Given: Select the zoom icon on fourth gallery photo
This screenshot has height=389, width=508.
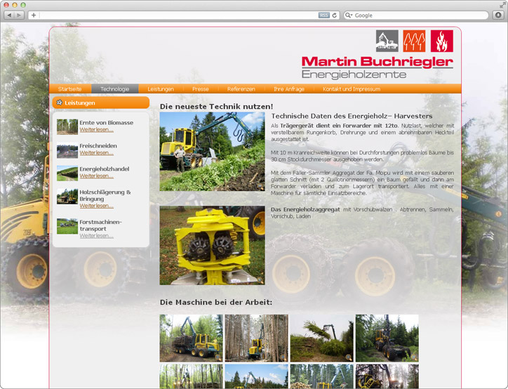Looking at the screenshot, I should click(414, 357).
